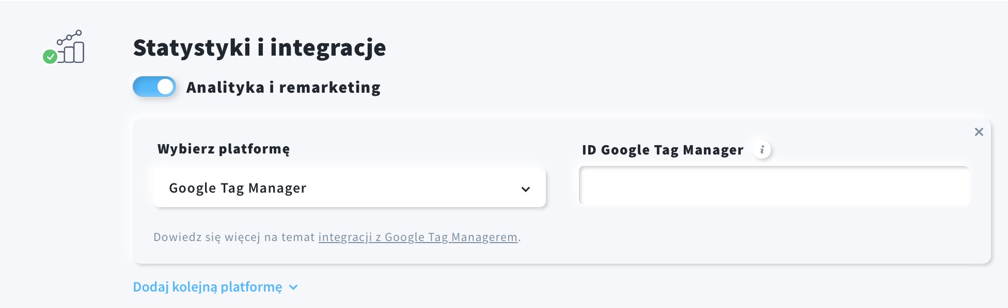The image size is (1008, 308).
Task: Click the green checkmark badge
Action: click(50, 57)
